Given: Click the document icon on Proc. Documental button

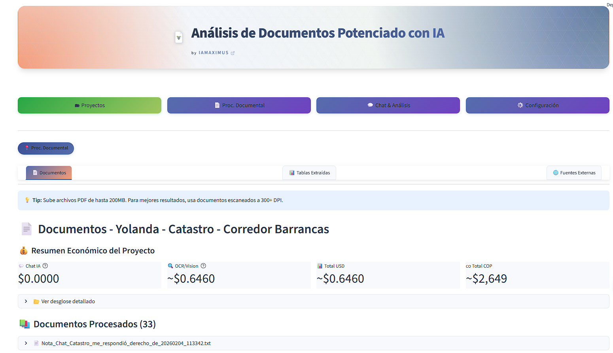Looking at the screenshot, I should [217, 105].
